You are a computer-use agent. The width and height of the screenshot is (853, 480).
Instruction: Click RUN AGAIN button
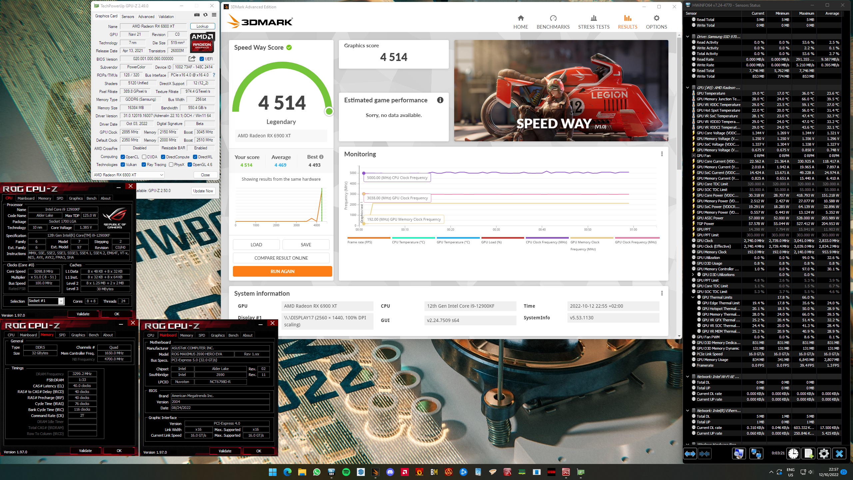click(282, 271)
